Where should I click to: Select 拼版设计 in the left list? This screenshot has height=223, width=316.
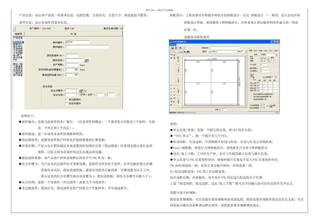pos(18,44)
